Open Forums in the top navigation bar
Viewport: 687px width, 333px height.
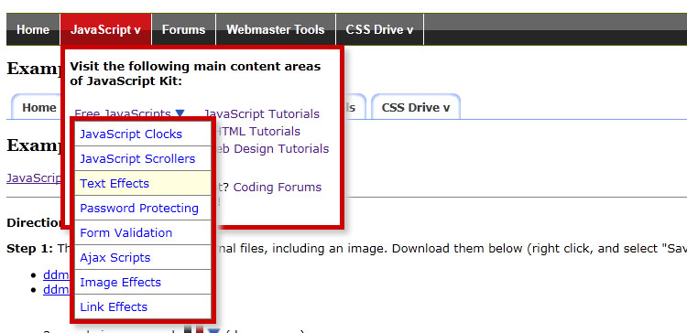(x=183, y=29)
